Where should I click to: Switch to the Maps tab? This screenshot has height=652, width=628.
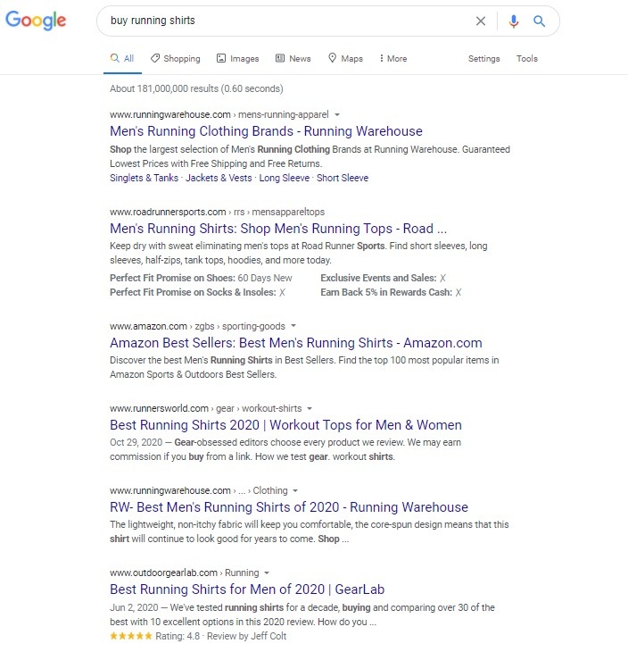[x=345, y=59]
